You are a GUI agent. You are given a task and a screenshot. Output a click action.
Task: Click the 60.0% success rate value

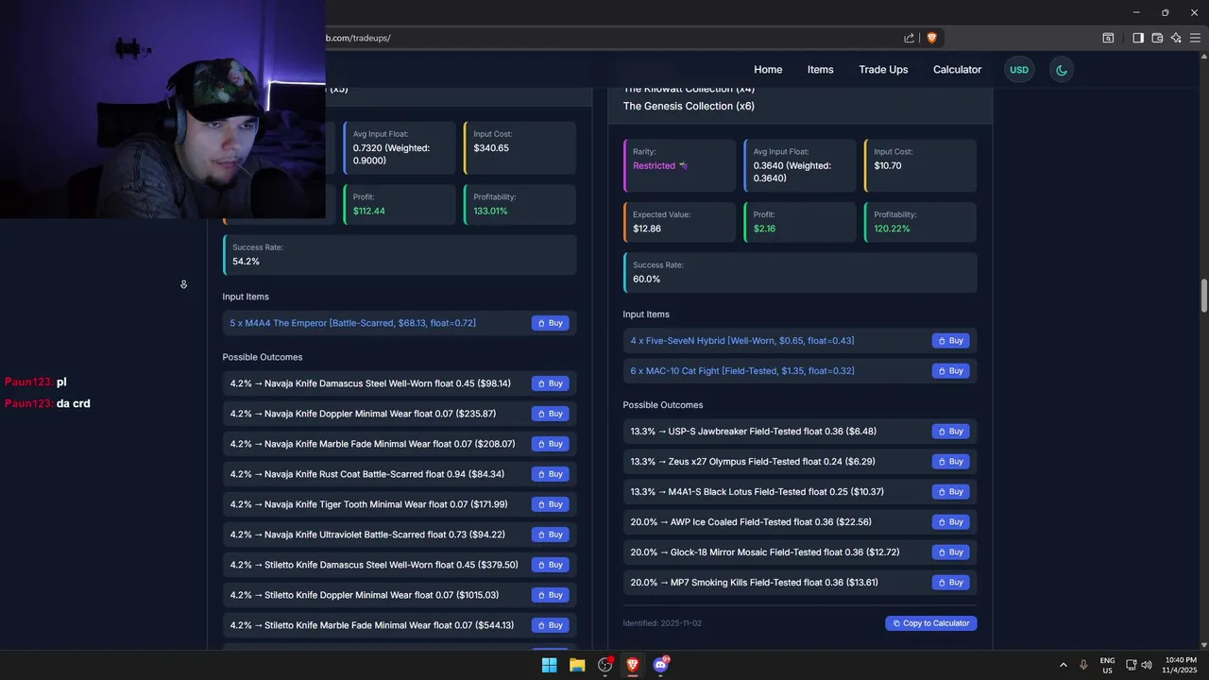tap(646, 280)
